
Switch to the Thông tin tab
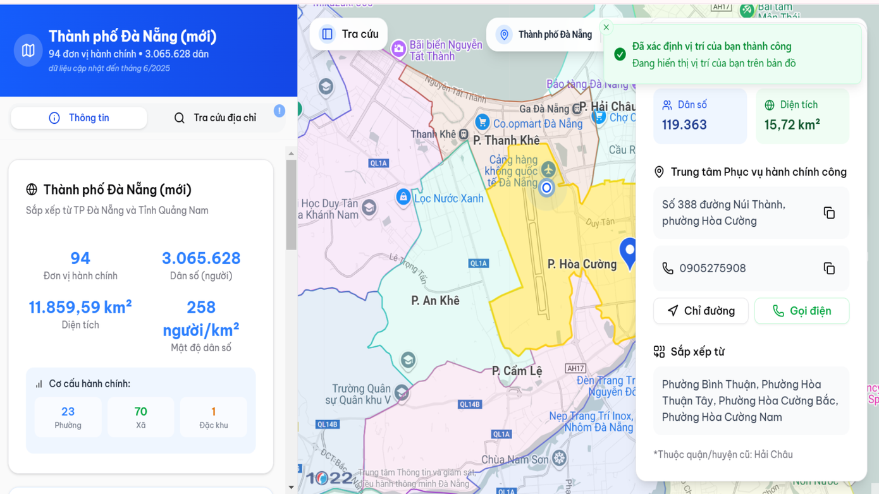[79, 118]
